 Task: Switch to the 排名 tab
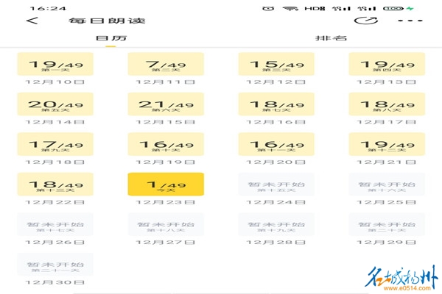(331, 38)
